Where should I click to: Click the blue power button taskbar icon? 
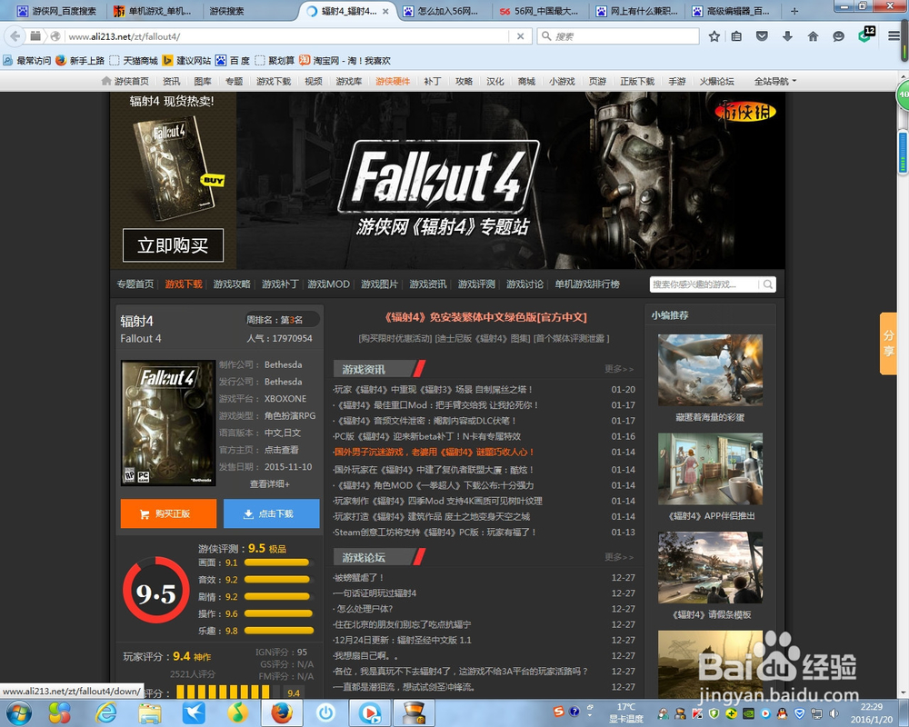325,712
